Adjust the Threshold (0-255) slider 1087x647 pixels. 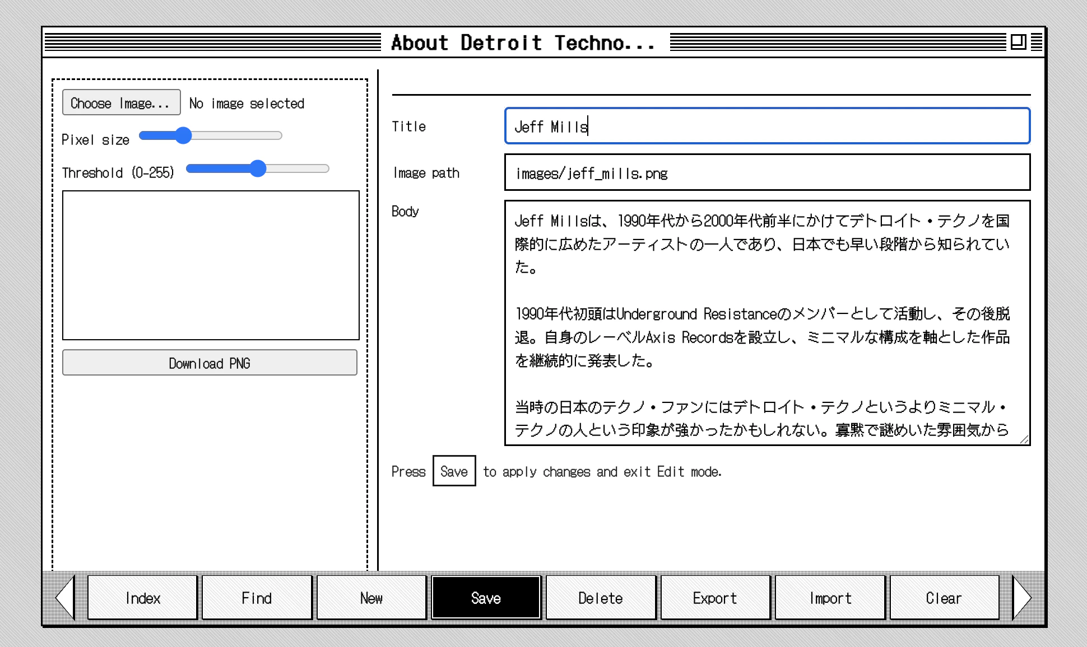[x=257, y=168]
